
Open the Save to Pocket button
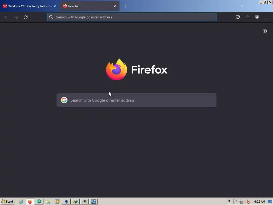[x=238, y=17]
